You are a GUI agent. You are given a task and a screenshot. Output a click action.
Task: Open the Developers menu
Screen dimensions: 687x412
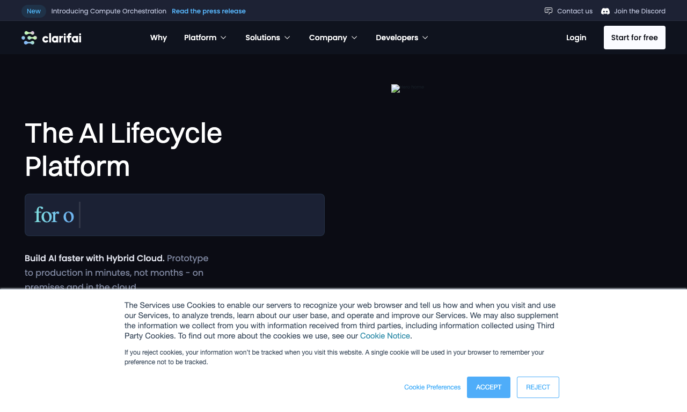point(397,38)
